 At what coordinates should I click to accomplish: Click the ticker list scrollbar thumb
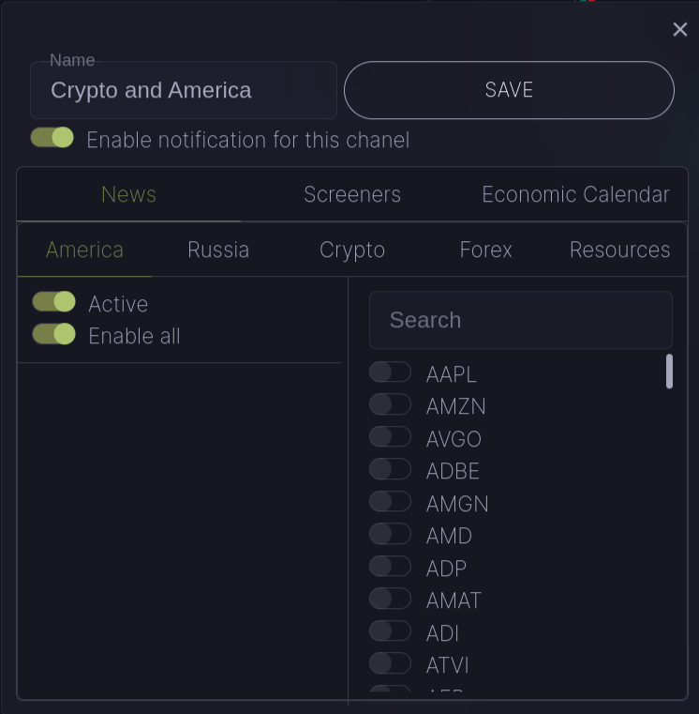coord(669,372)
